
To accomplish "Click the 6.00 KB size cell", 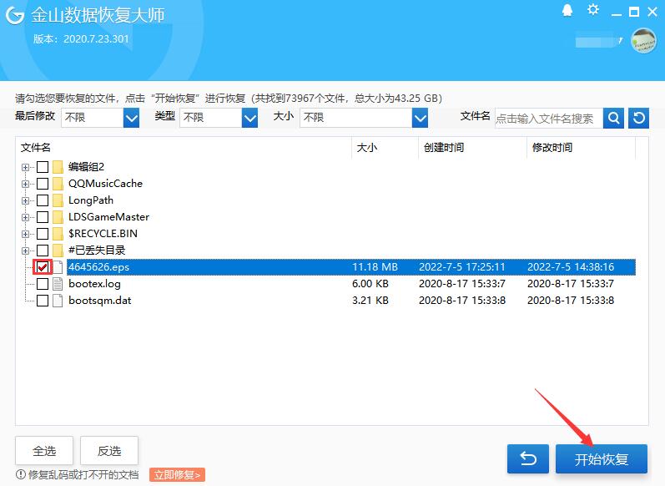I will pyautogui.click(x=370, y=284).
